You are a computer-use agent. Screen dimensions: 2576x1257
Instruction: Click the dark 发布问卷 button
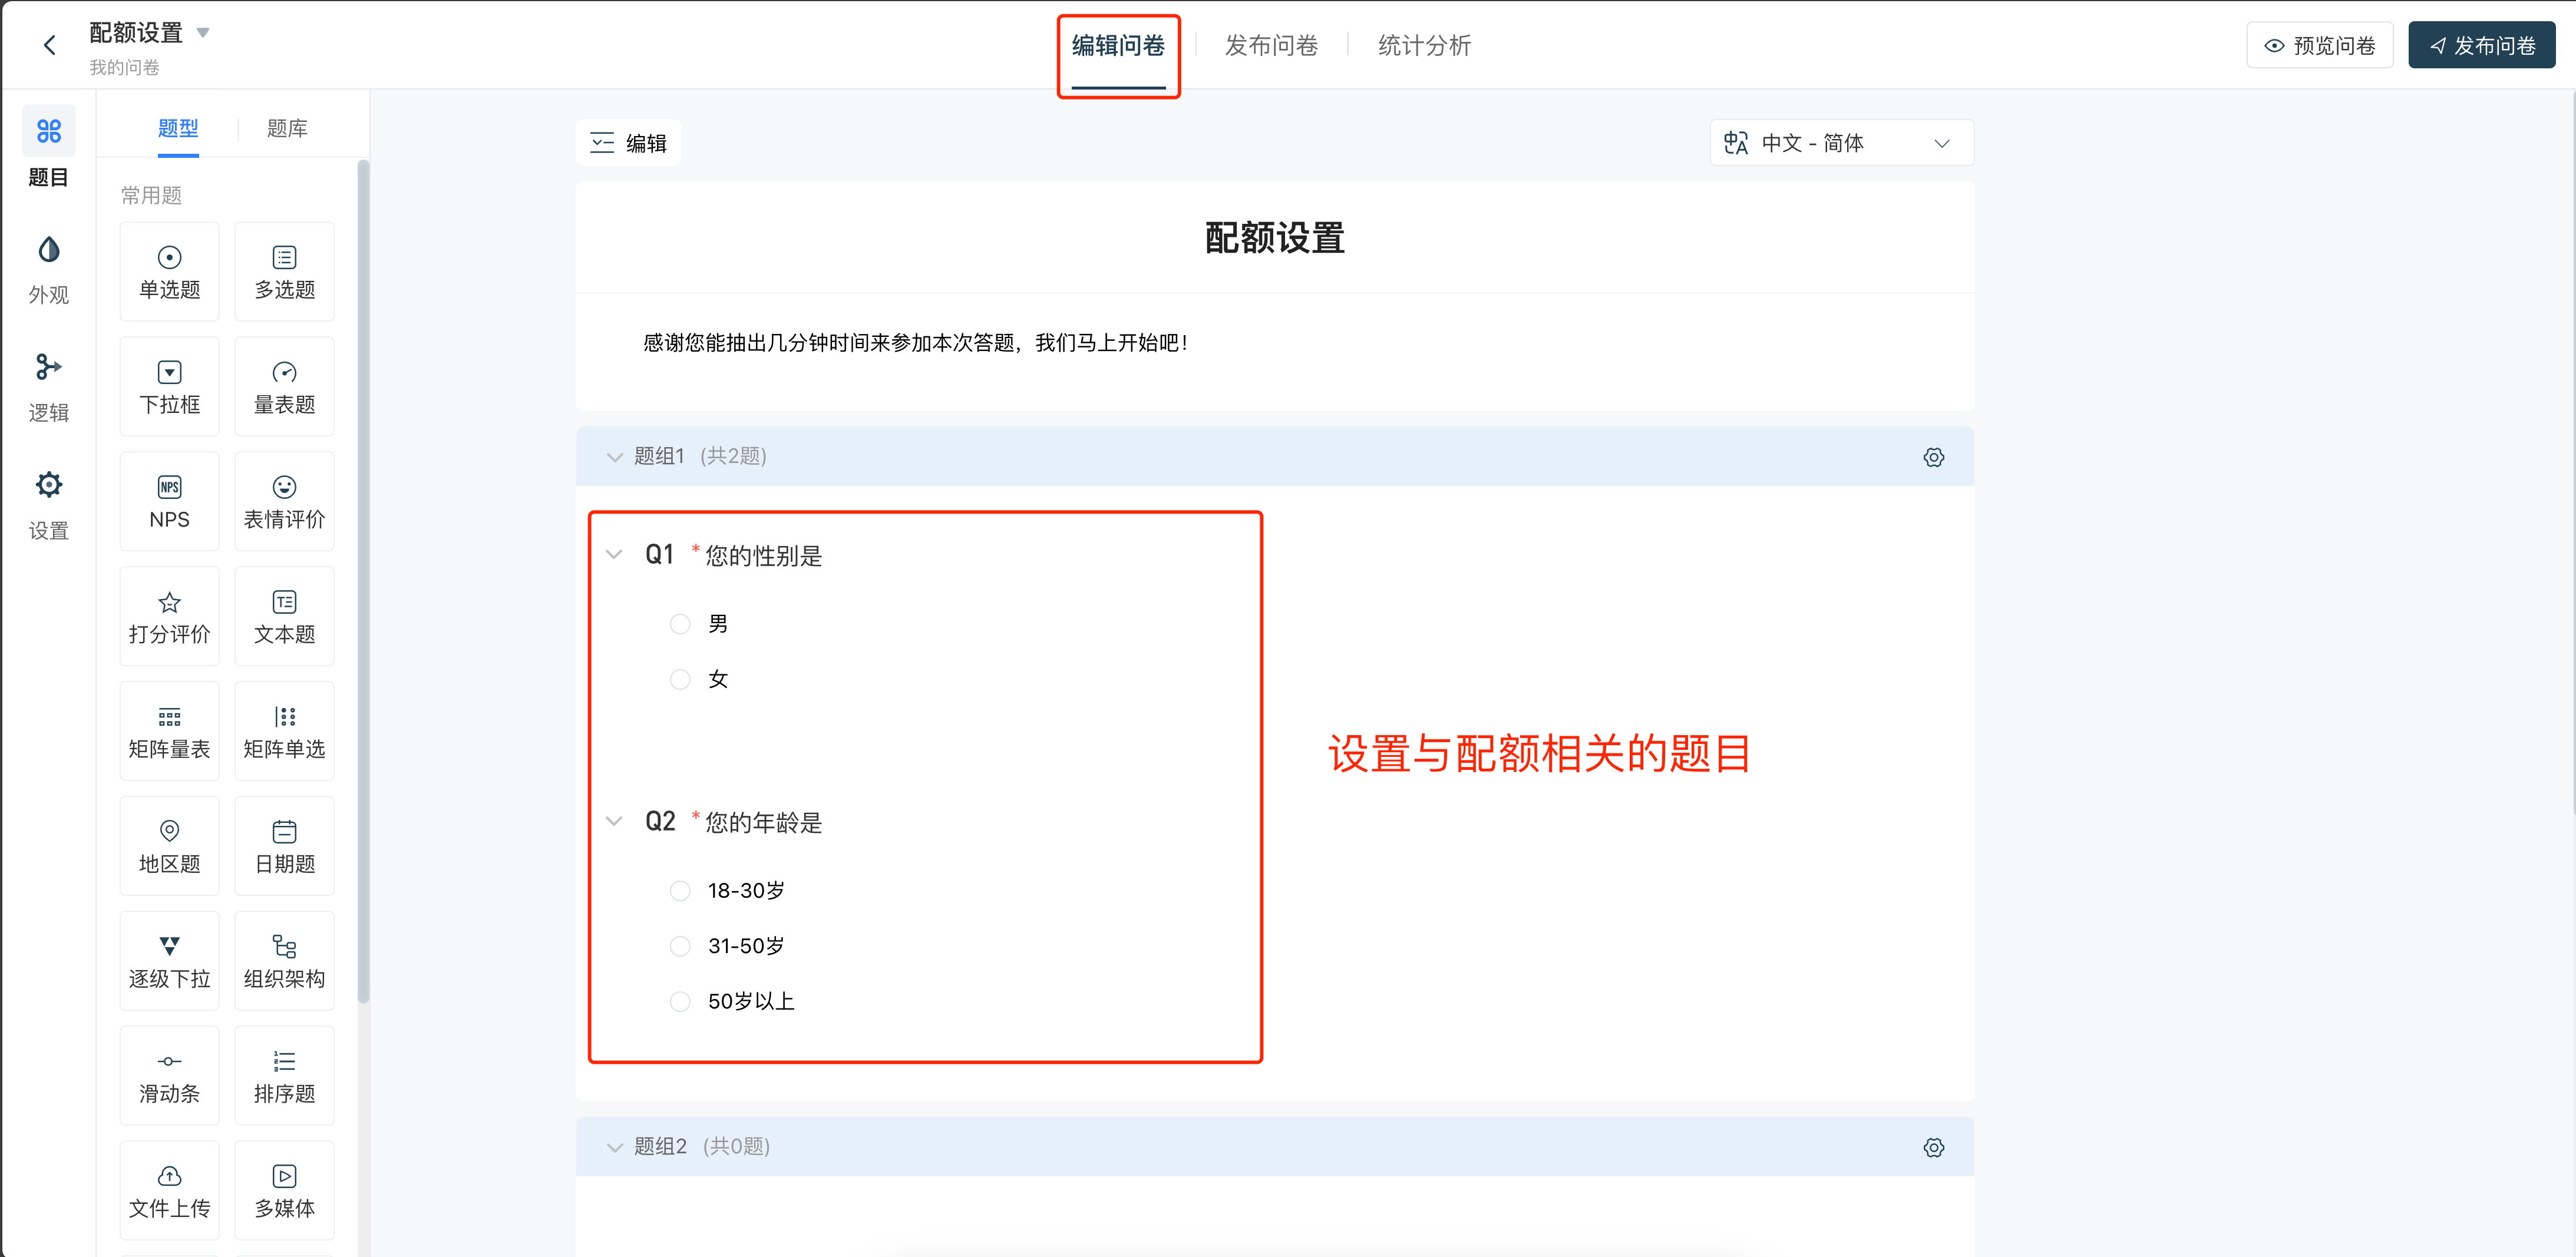point(2481,45)
